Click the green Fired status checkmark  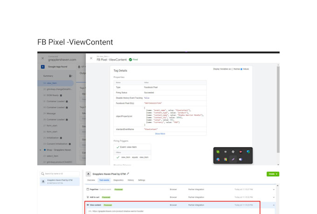(131, 60)
